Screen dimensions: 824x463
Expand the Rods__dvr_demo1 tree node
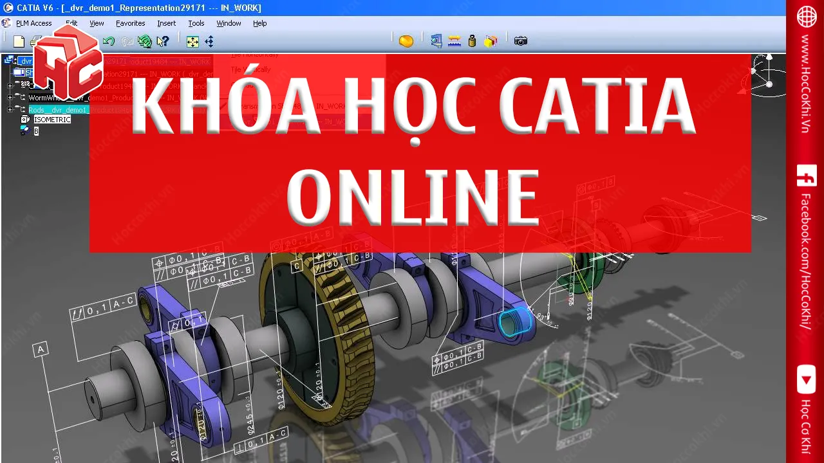pos(10,110)
